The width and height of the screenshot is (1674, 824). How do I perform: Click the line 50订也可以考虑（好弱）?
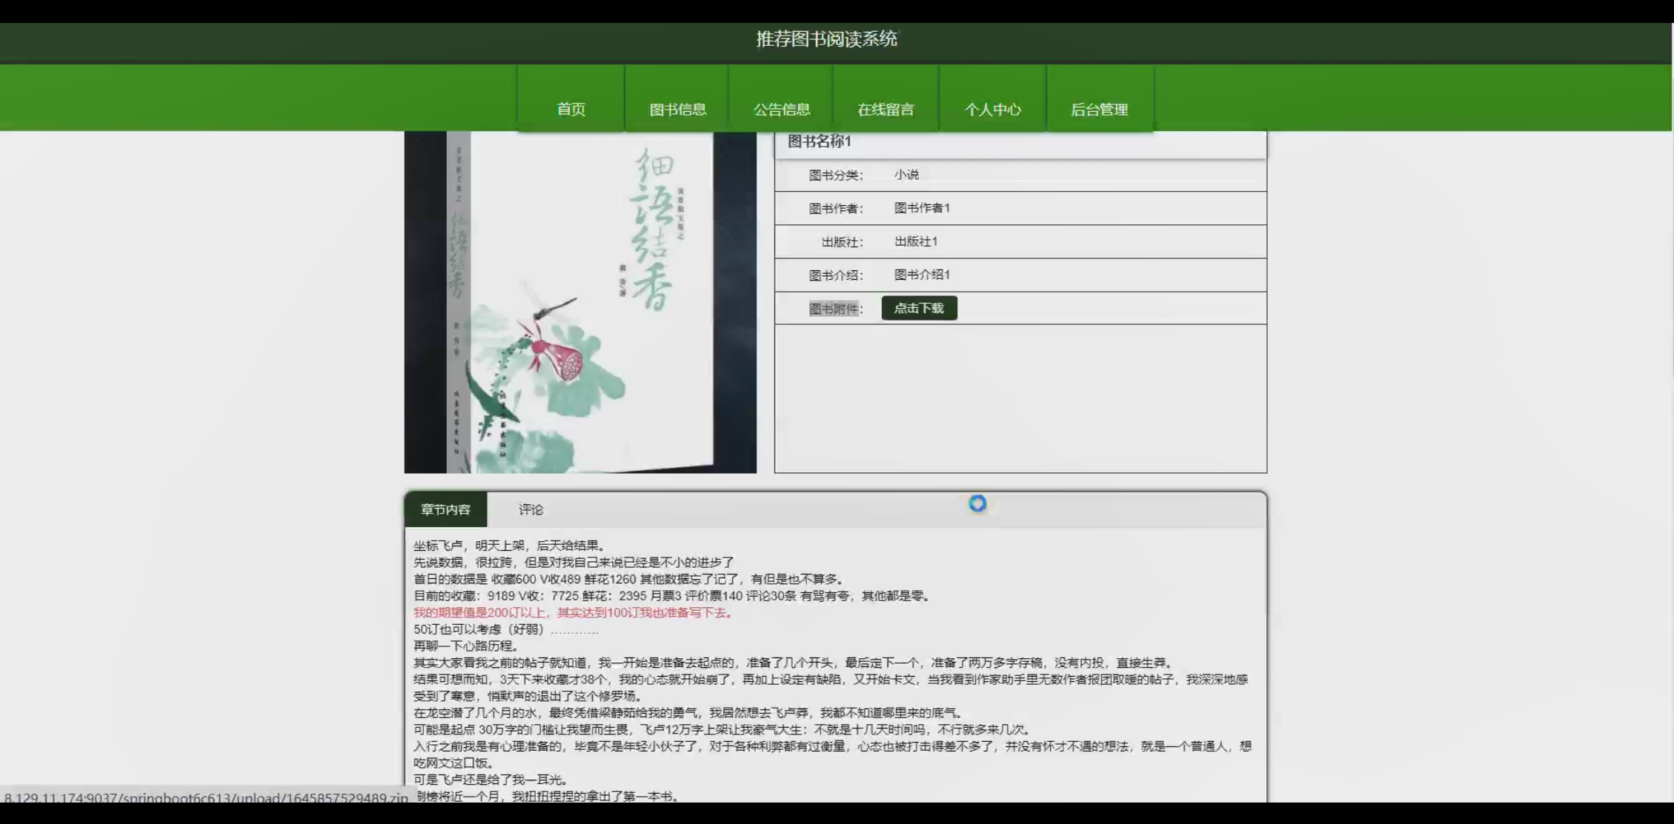coord(506,629)
